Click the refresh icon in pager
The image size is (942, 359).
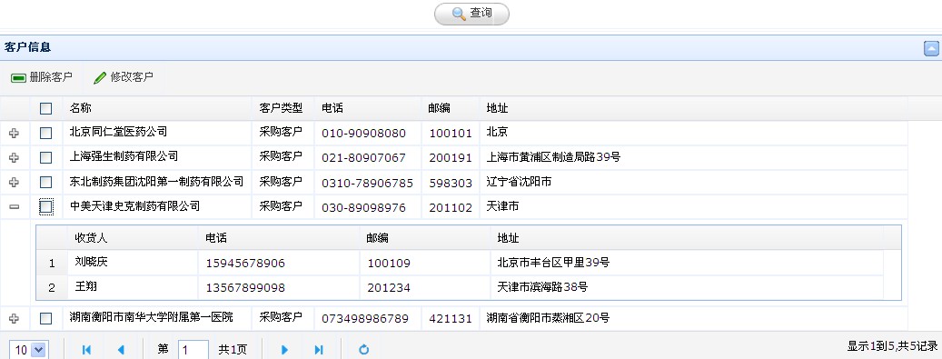[363, 349]
